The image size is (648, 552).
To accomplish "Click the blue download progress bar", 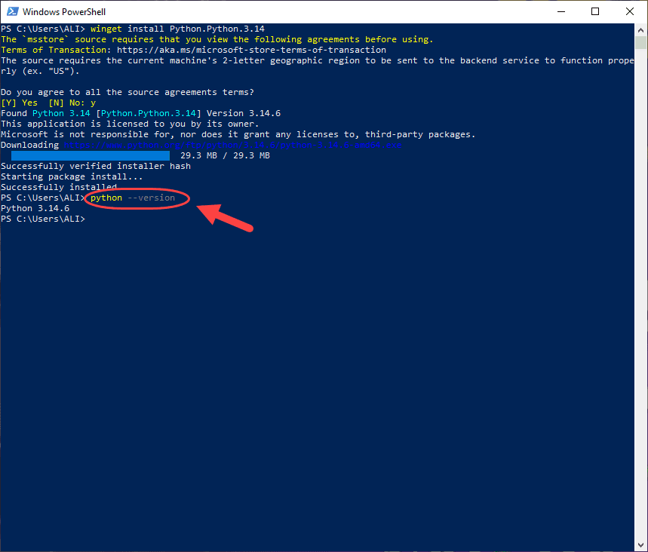I will click(x=91, y=156).
